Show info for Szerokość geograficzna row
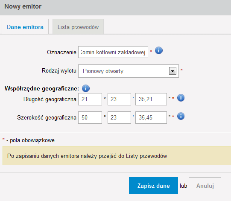The image size is (231, 201). (x=181, y=116)
